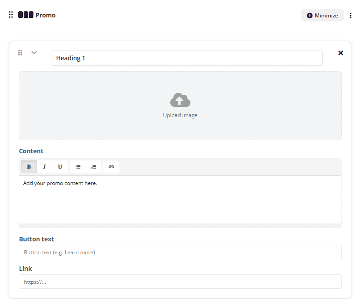359x299 pixels.
Task: Click the Button text label
Action: click(36, 239)
